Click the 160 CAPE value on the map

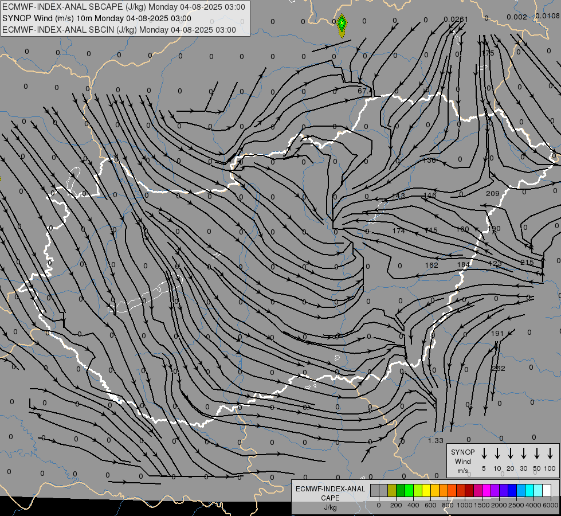coord(462,229)
